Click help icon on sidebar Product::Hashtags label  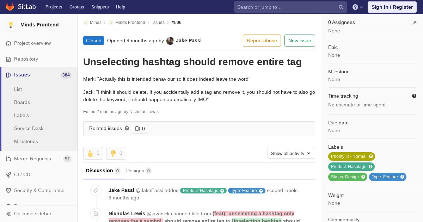[370, 167]
